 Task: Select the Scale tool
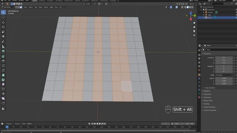3,32
